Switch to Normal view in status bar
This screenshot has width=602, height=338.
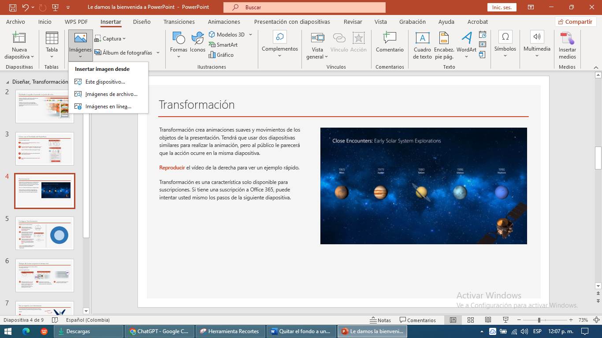coord(453,320)
